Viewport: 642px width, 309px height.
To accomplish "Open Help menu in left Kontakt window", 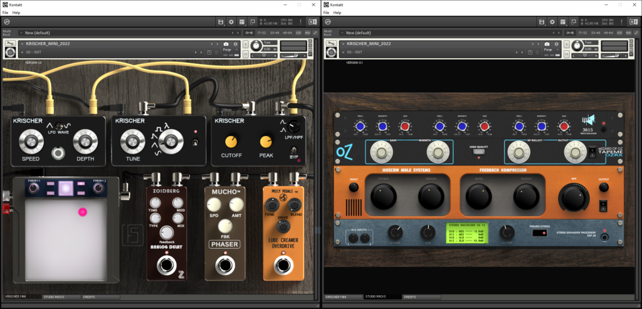I will (x=16, y=13).
